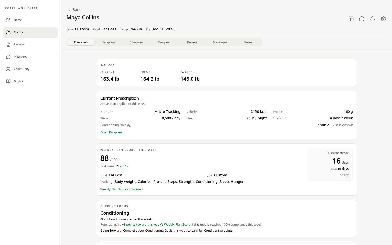
Task: Click the Last week: 77 (+11) text
Action: point(114,166)
